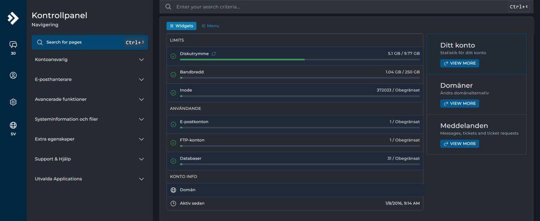Expand the Utvalda Applications chevron

141,179
